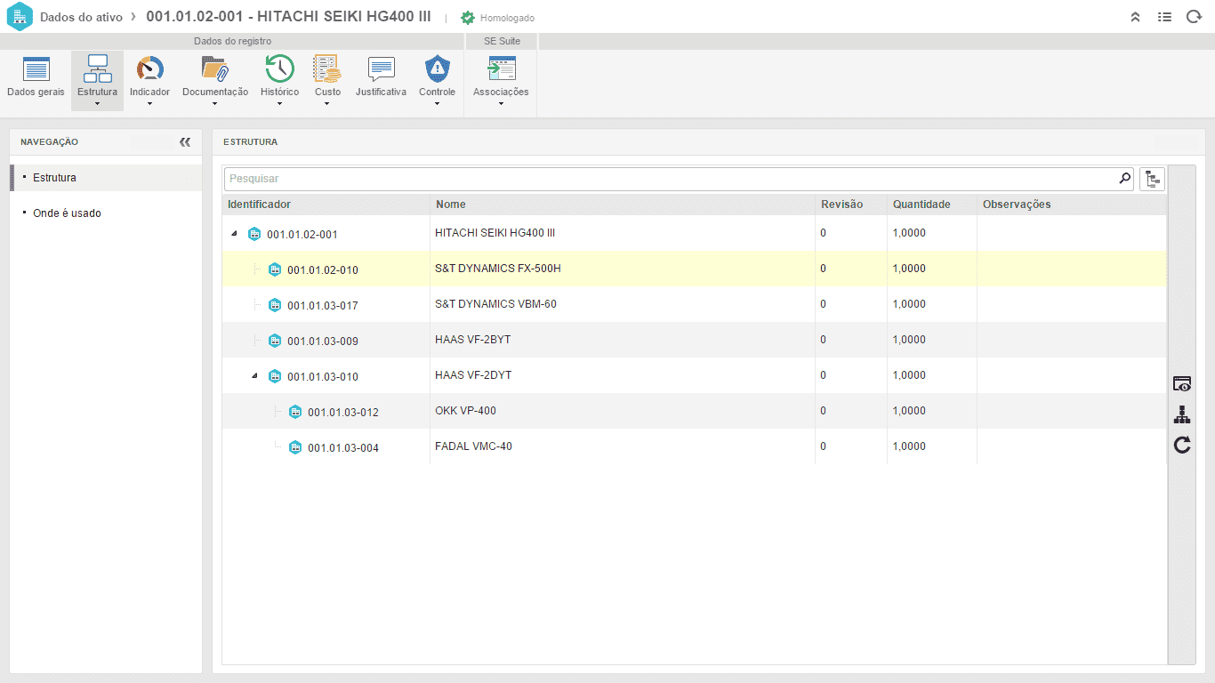Select Estrutura in navigation panel
This screenshot has height=683, width=1215.
(x=106, y=178)
